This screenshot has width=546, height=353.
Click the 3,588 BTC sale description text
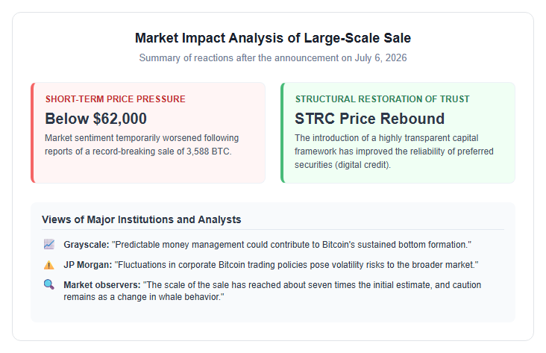pyautogui.click(x=142, y=145)
